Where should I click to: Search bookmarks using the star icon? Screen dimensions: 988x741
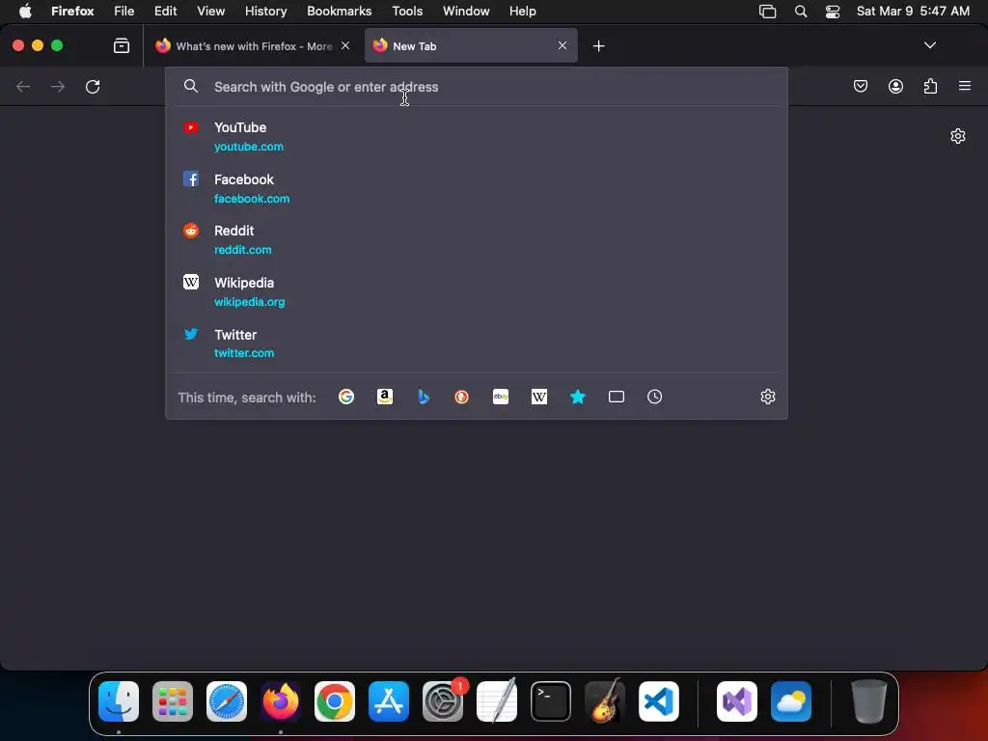pyautogui.click(x=578, y=397)
